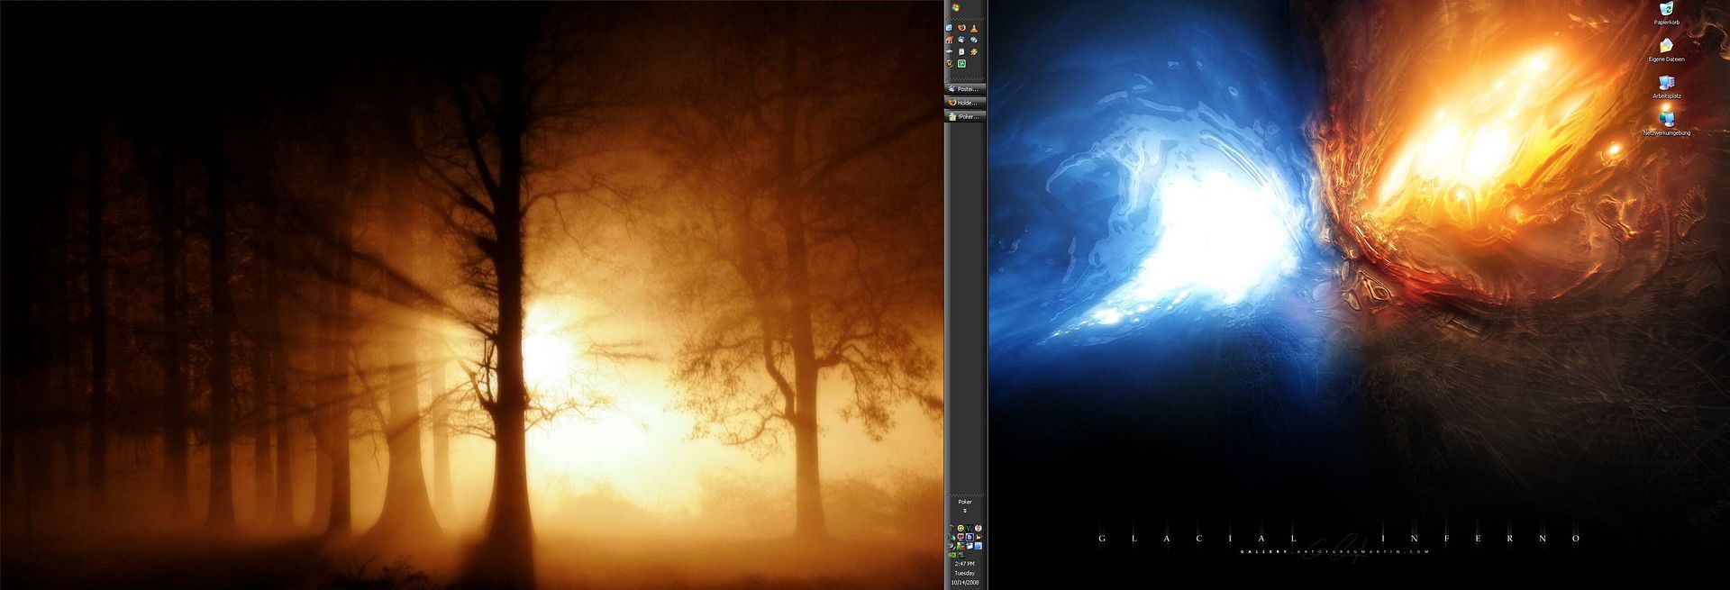Screen dimensions: 1730x590
Task: Click the green Nvidia tray icon
Action: click(x=952, y=555)
